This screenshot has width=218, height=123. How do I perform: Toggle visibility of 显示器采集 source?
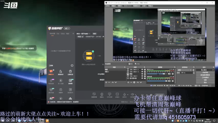click(x=142, y=78)
